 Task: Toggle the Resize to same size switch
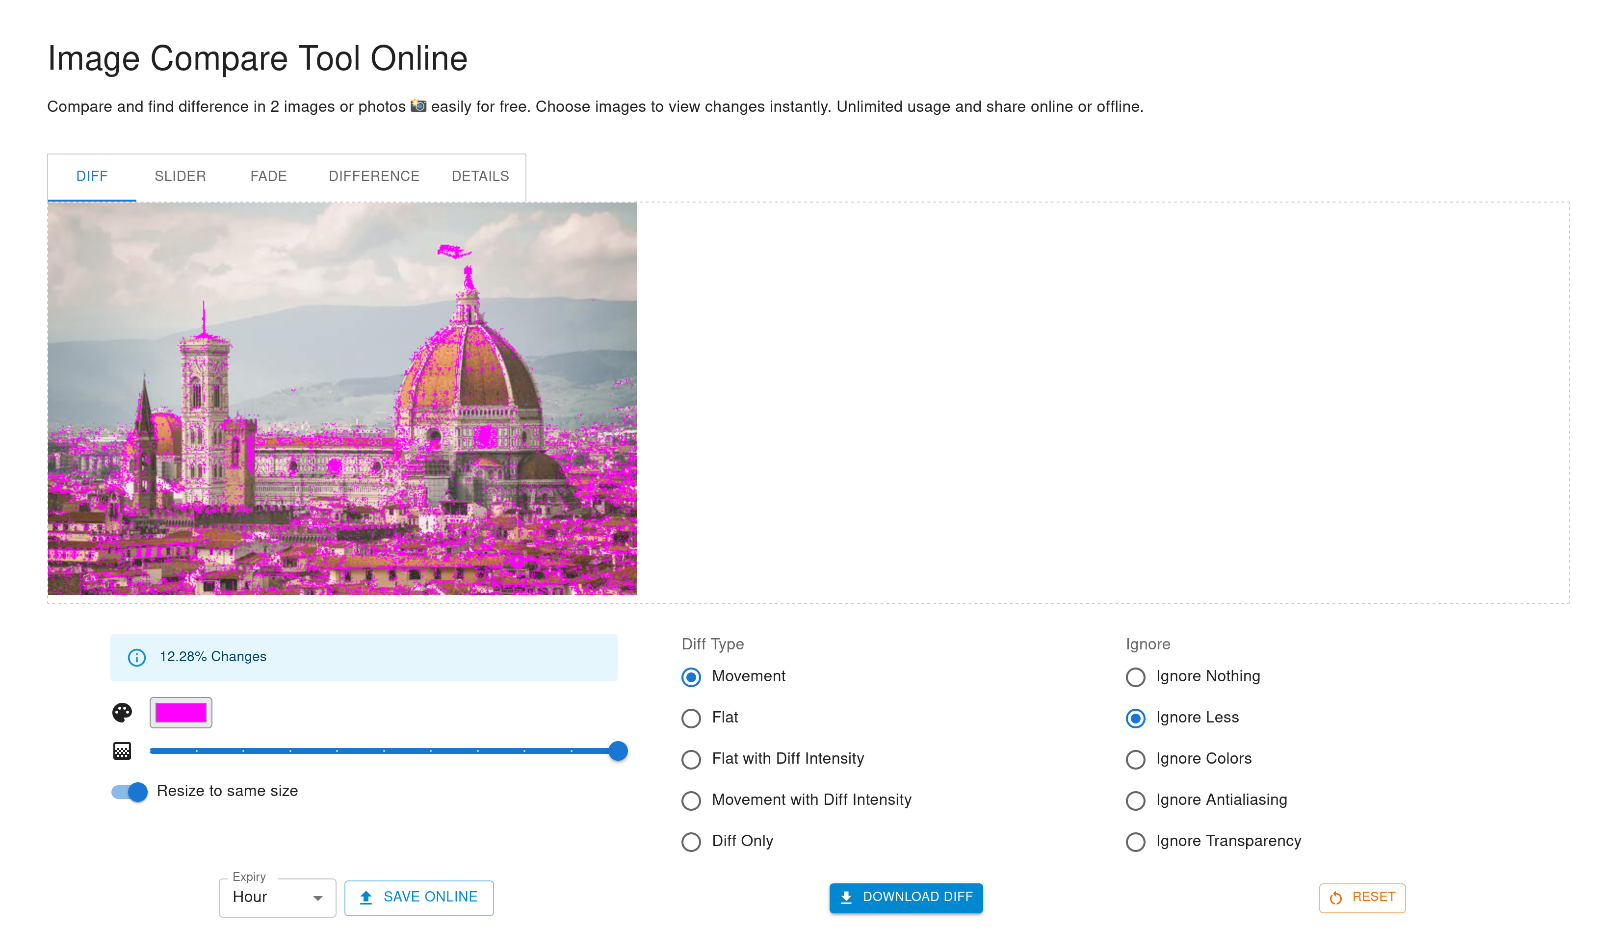(x=129, y=792)
